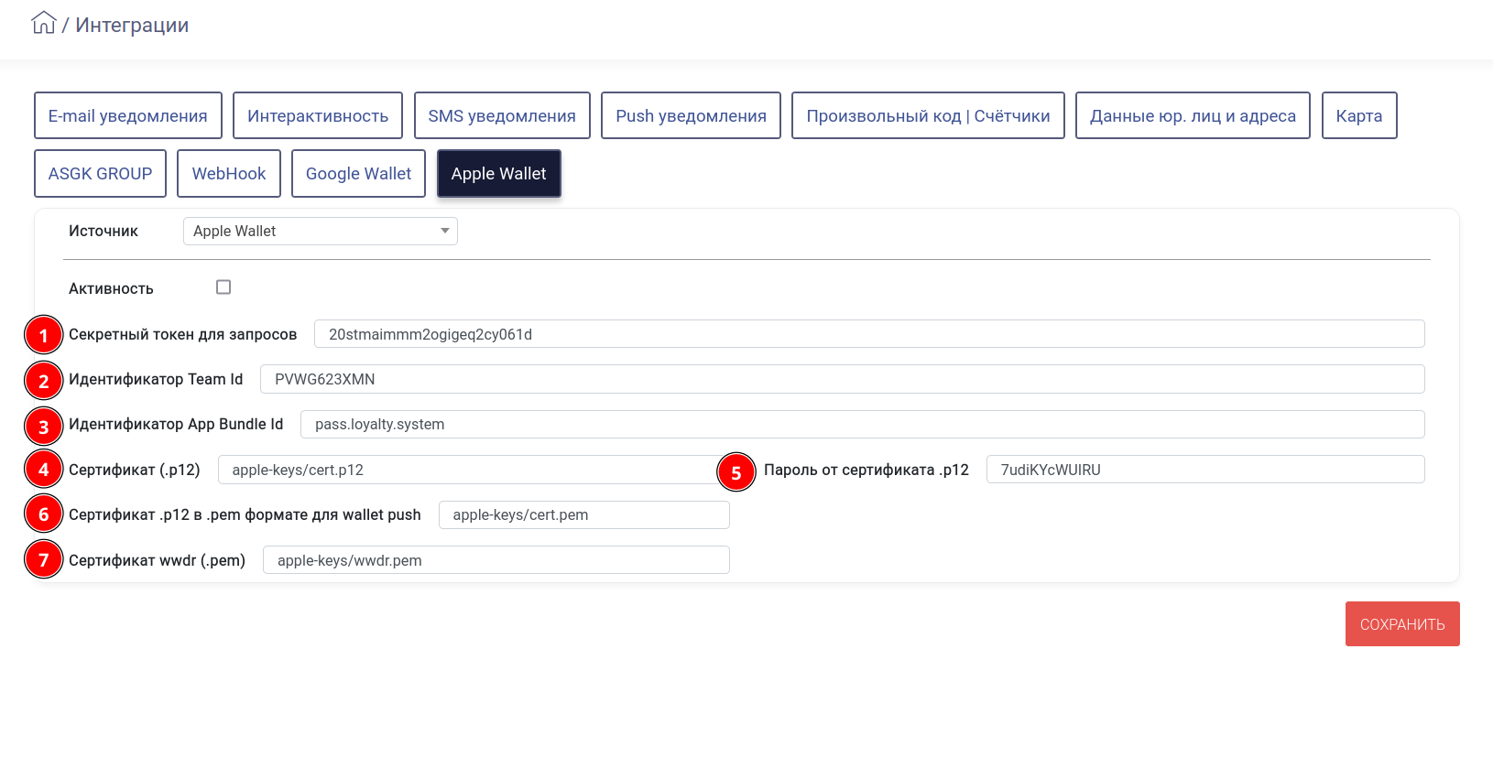Image resolution: width=1493 pixels, height=779 pixels.
Task: Click the wallet push certificate label
Action: point(245,514)
